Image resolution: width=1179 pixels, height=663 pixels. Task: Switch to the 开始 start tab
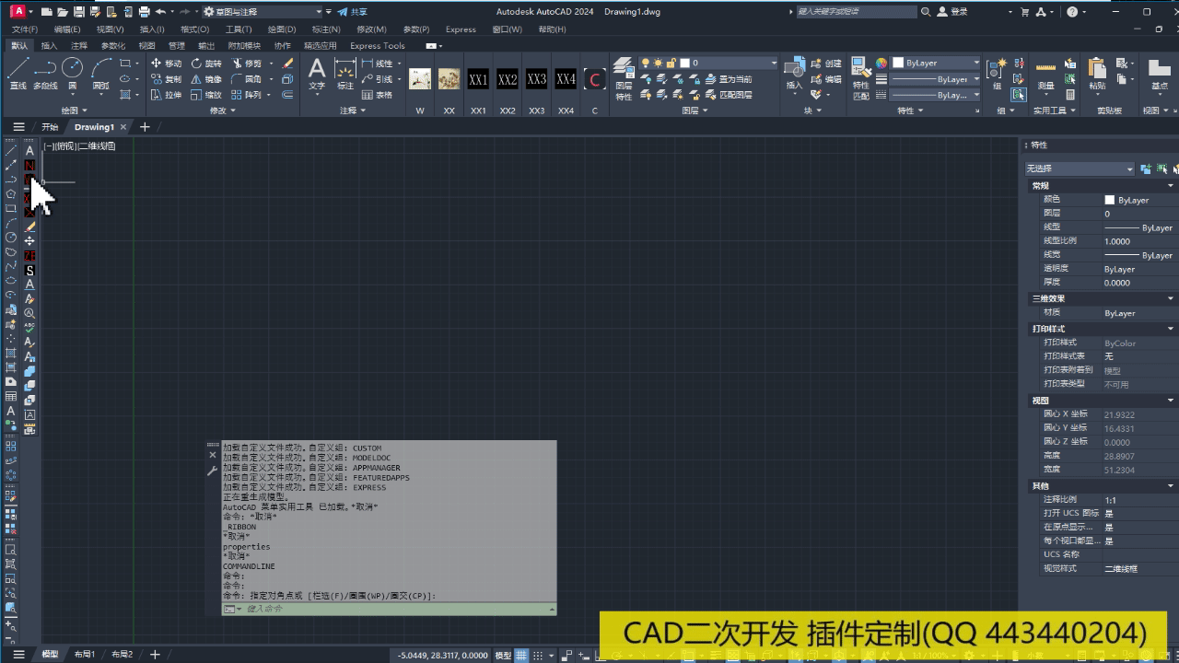pos(50,127)
